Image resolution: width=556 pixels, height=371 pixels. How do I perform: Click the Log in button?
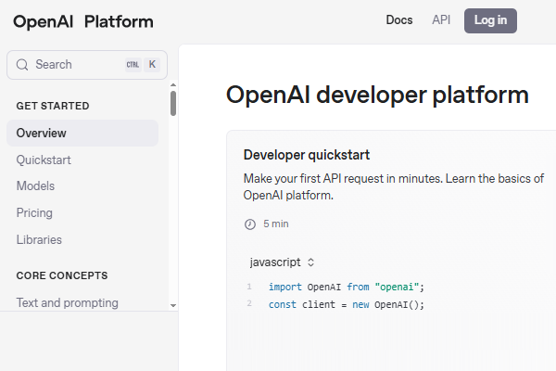click(x=490, y=20)
